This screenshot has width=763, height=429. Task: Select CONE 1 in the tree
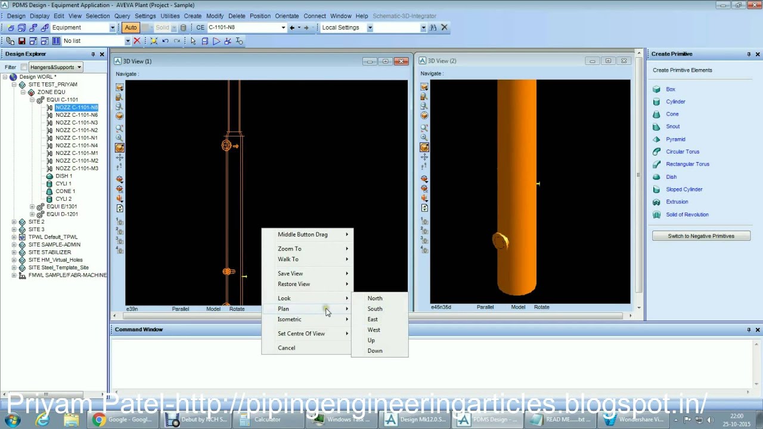tap(65, 191)
